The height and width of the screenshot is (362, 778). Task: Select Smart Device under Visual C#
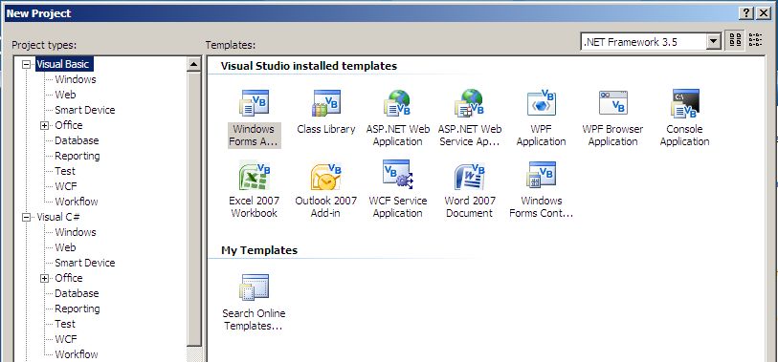coord(85,263)
